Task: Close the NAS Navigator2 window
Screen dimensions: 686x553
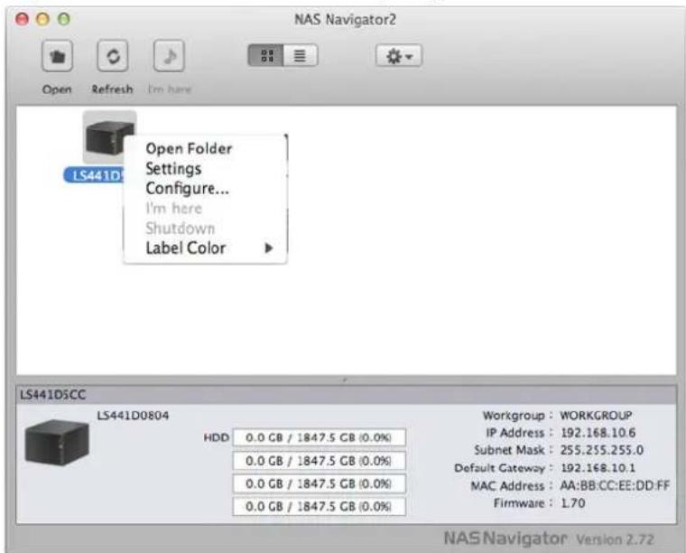Action: [x=22, y=19]
